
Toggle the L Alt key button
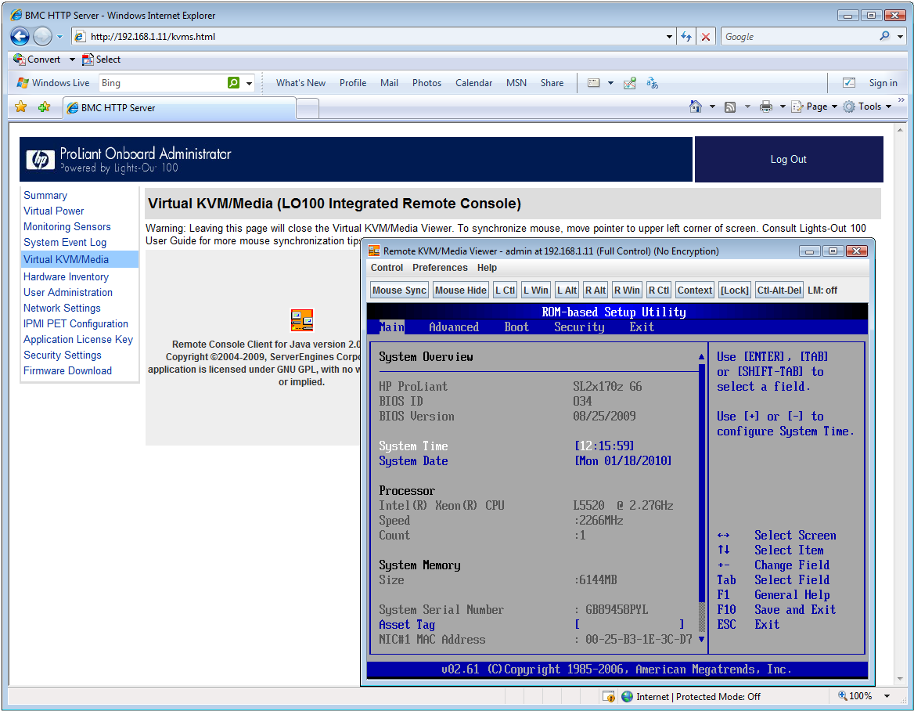point(567,290)
